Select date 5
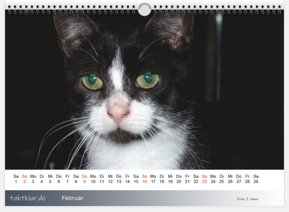 tap(50, 182)
